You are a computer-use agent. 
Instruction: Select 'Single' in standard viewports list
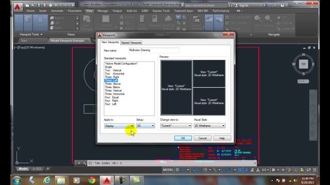coord(108,67)
